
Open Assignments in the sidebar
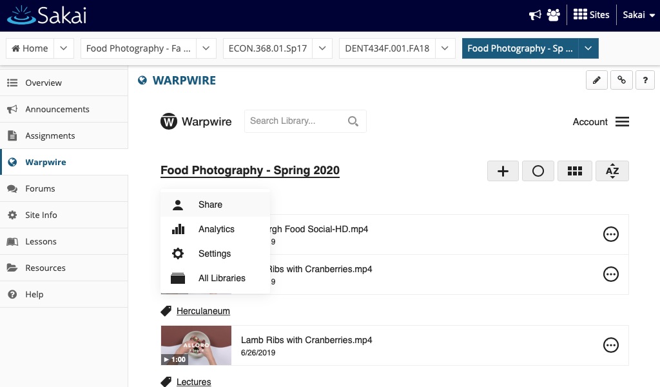[x=64, y=135]
